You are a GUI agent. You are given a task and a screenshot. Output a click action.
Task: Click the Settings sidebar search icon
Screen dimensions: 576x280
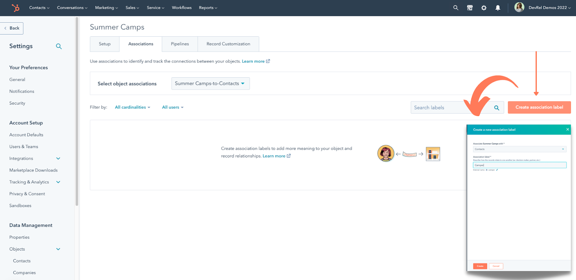pos(59,46)
